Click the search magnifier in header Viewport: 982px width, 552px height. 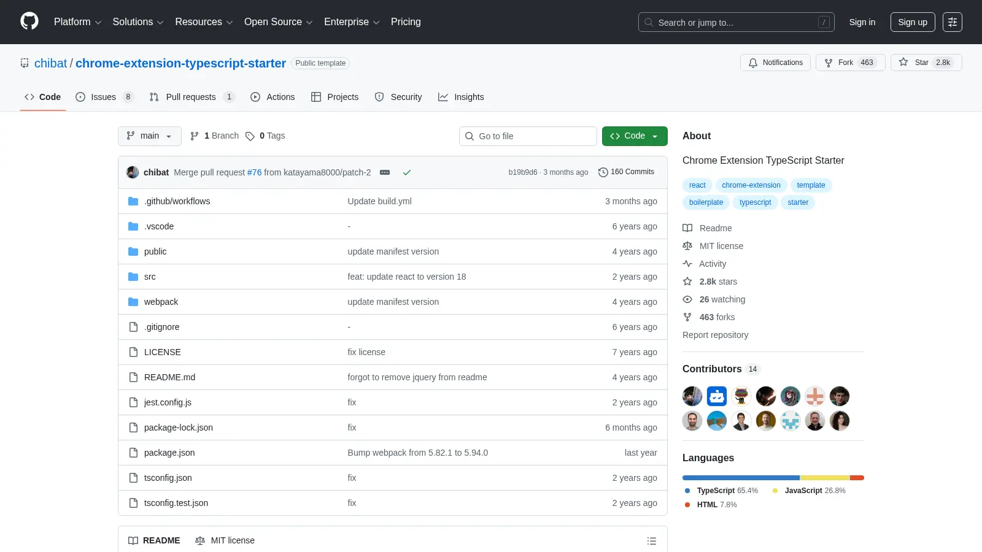649,22
